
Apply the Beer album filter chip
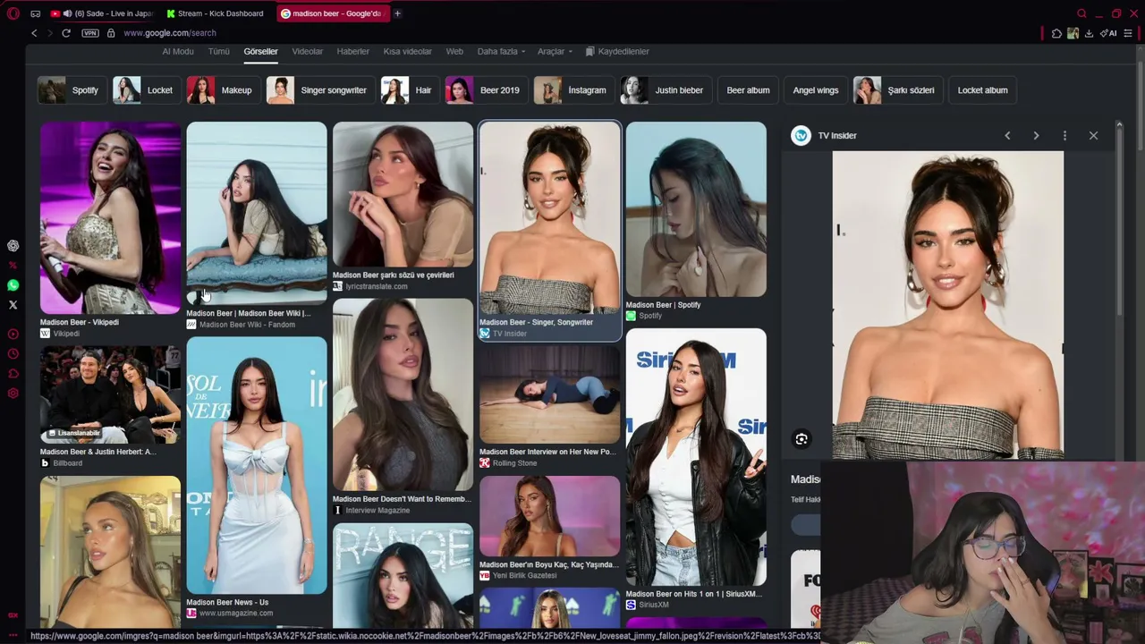(x=748, y=90)
